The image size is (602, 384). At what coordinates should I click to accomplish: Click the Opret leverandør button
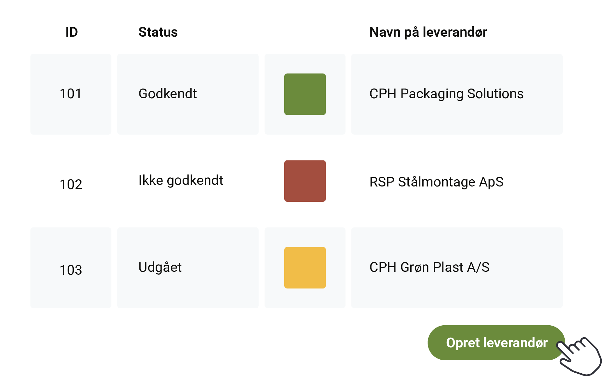pos(496,342)
